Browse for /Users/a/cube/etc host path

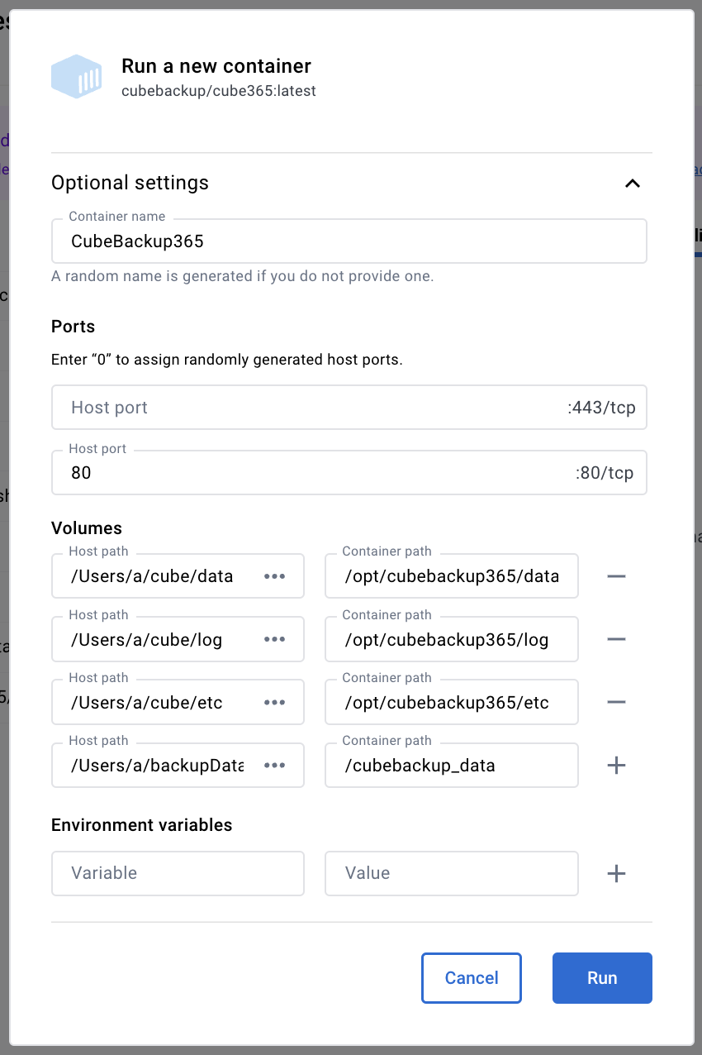click(275, 702)
